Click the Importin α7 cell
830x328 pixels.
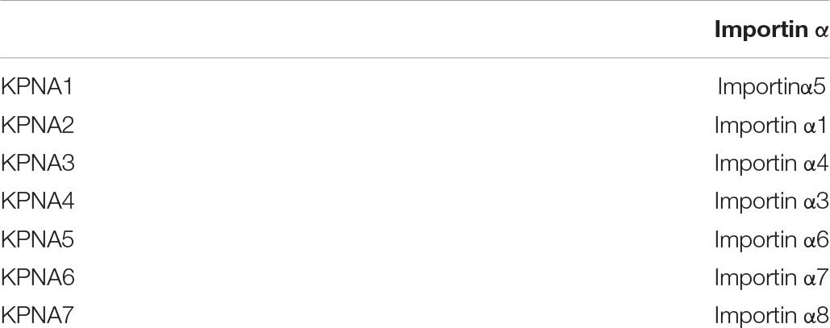771,278
